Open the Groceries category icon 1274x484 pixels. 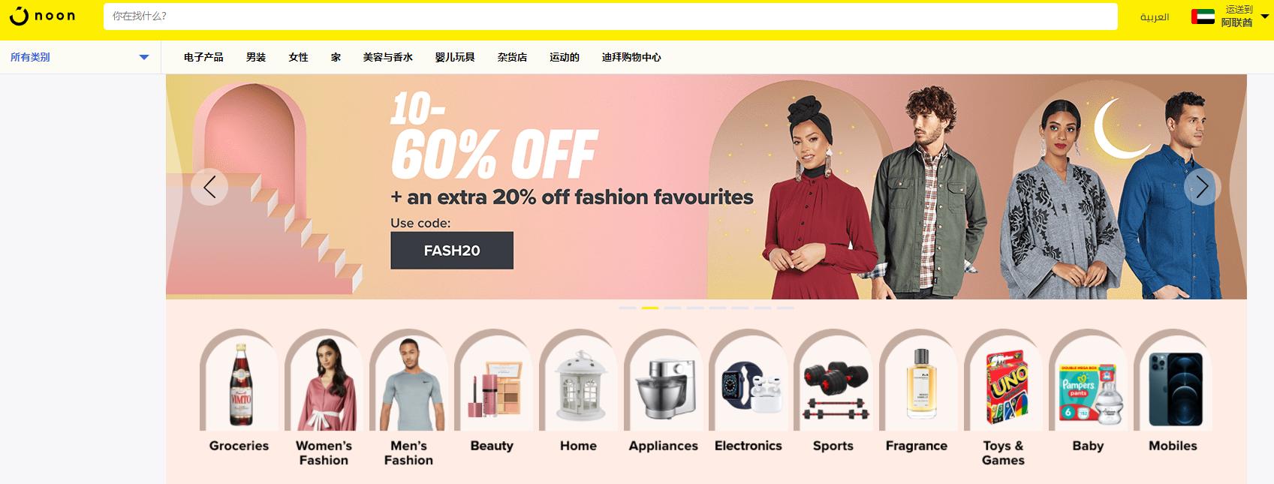click(x=239, y=381)
